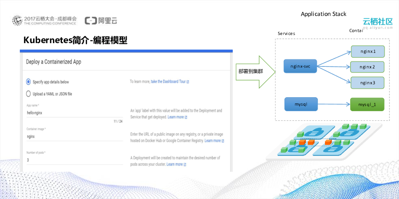Click the App name field with hello-nginx
The image size is (399, 199).
pos(74,113)
